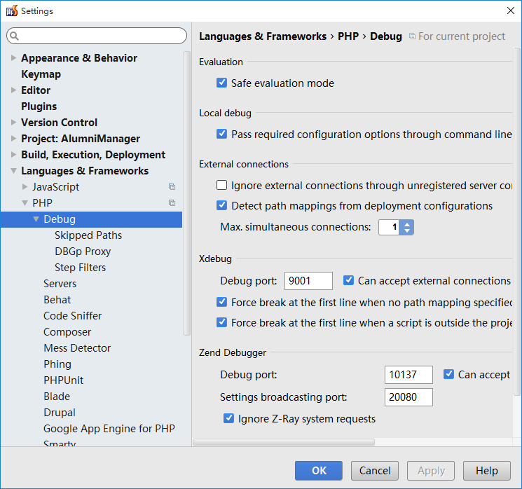Toggle Zend Debugger Can accept checkbox
The image size is (522, 489).
[448, 374]
